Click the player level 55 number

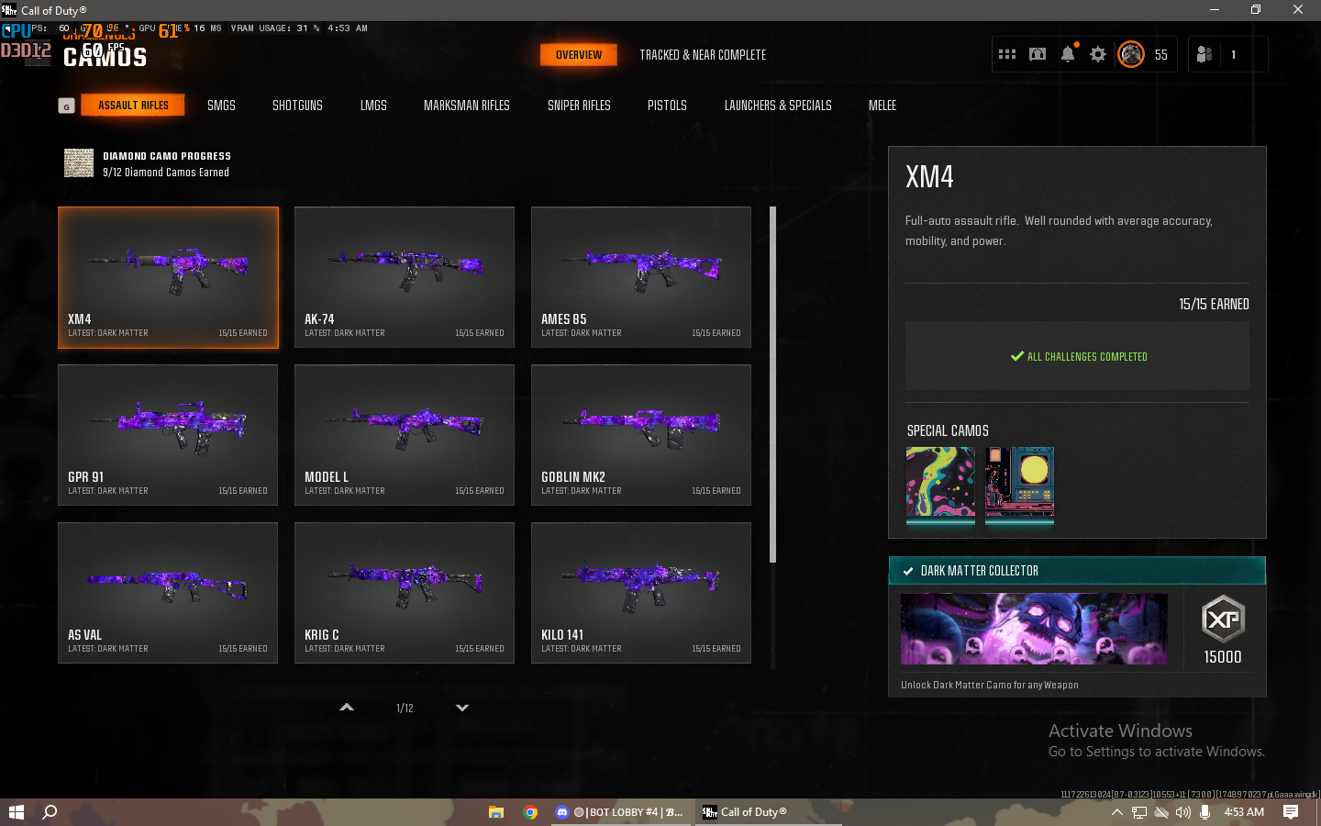pos(1161,55)
